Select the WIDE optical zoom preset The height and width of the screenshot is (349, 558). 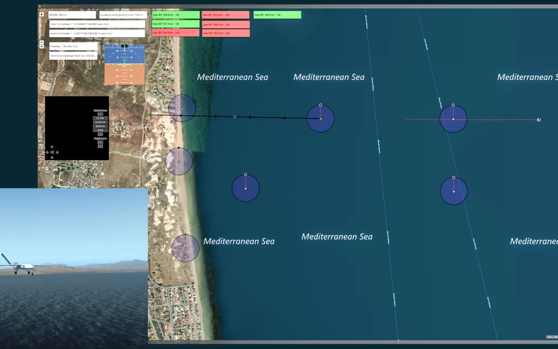pos(100,130)
